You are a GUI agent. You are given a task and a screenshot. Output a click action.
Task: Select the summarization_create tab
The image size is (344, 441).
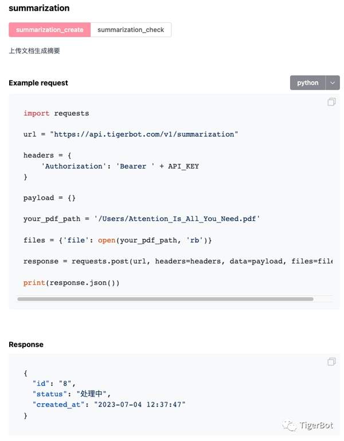[50, 30]
